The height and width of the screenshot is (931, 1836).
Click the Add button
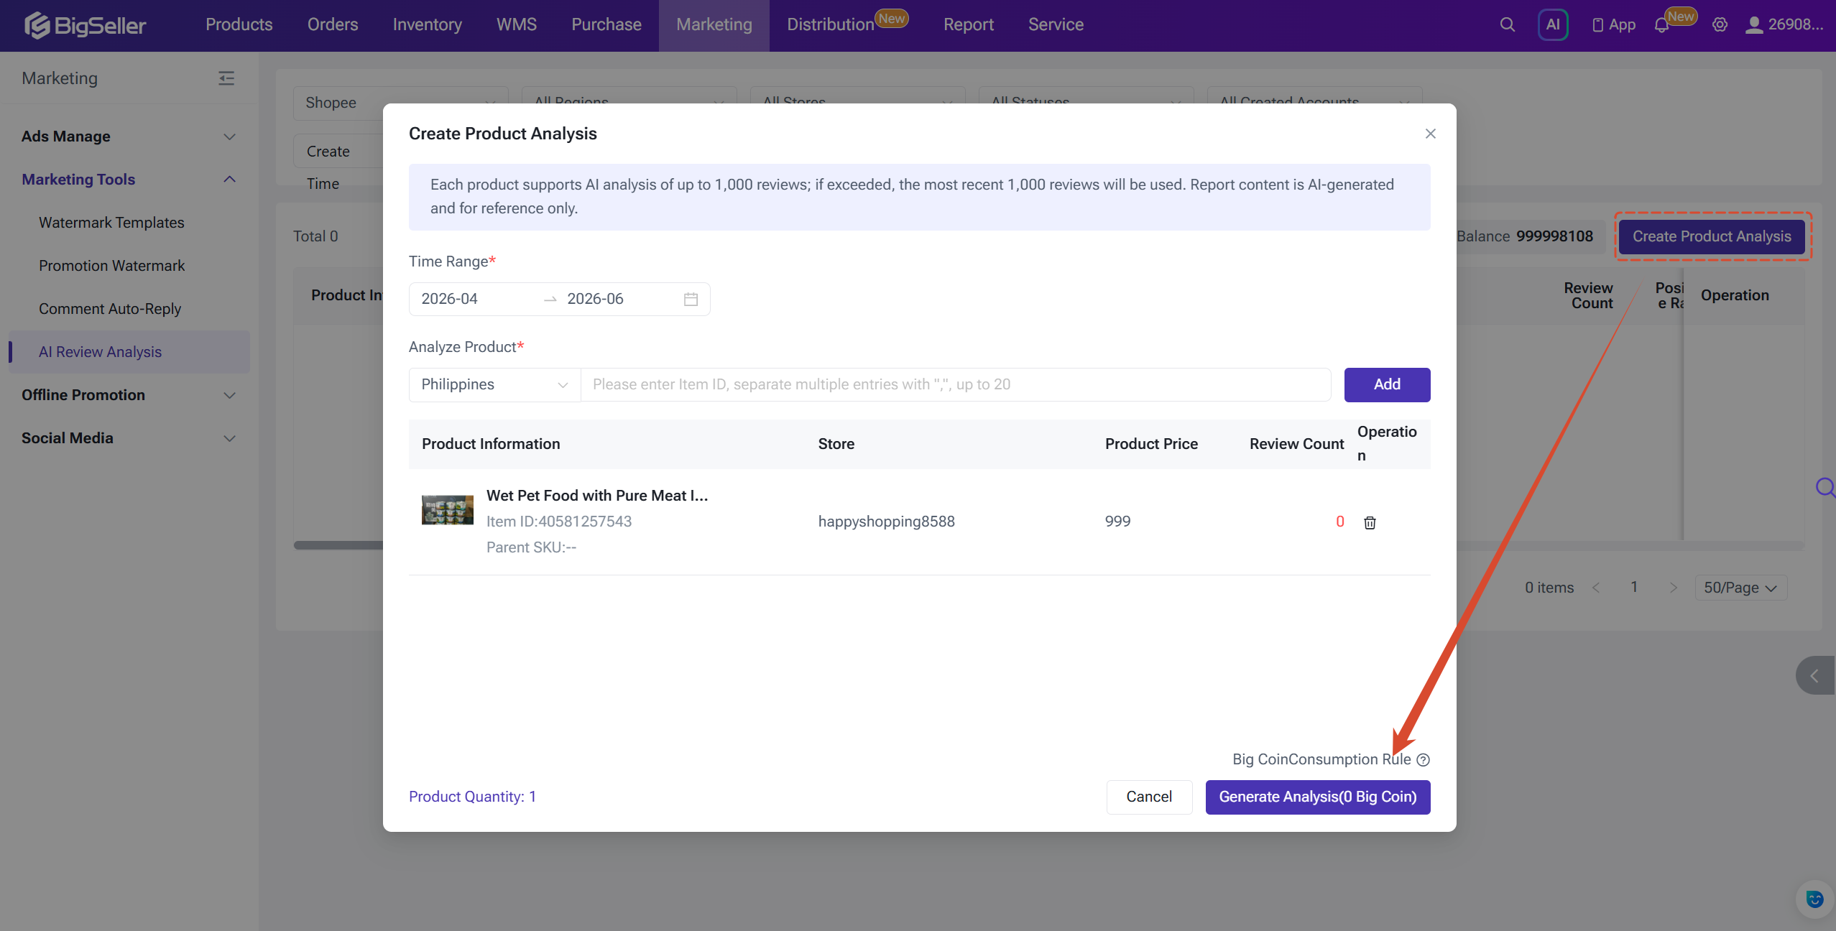(x=1387, y=385)
